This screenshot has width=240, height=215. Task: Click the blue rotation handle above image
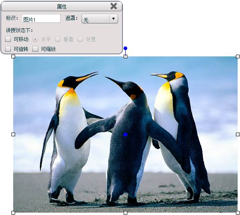[125, 49]
